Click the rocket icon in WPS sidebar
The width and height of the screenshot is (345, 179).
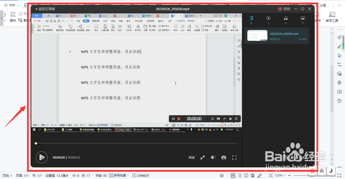pyautogui.click(x=339, y=37)
